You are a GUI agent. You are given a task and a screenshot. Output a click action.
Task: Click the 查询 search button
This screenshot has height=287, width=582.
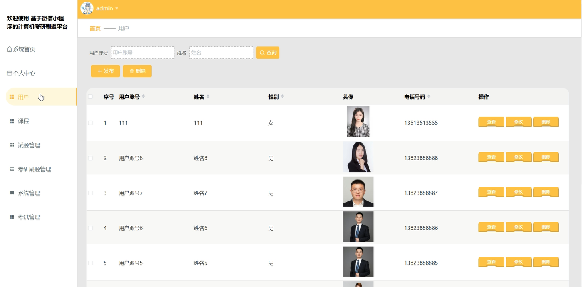click(x=268, y=52)
